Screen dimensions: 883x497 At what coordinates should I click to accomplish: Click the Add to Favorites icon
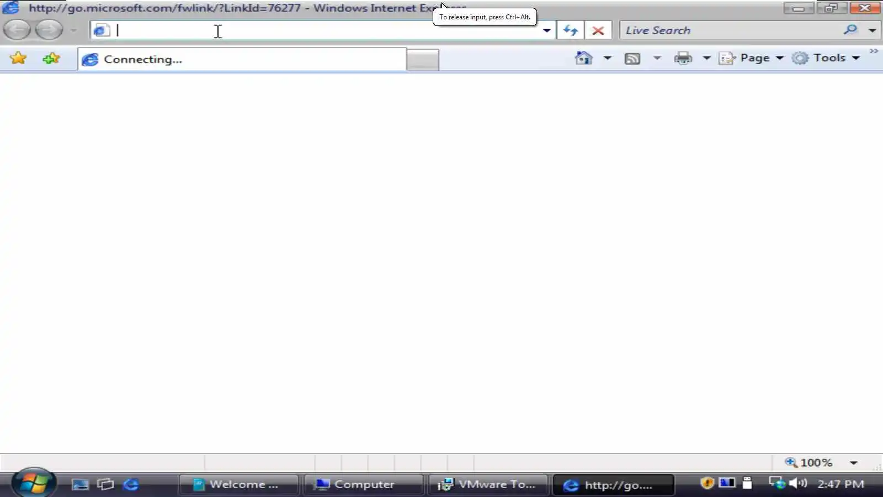coord(51,58)
